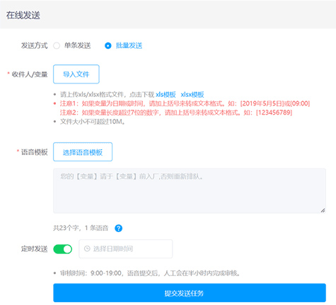Click the 收件人/变量 field label

(30, 74)
